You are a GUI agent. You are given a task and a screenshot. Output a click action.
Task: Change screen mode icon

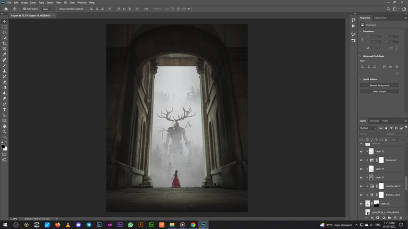coord(4,160)
